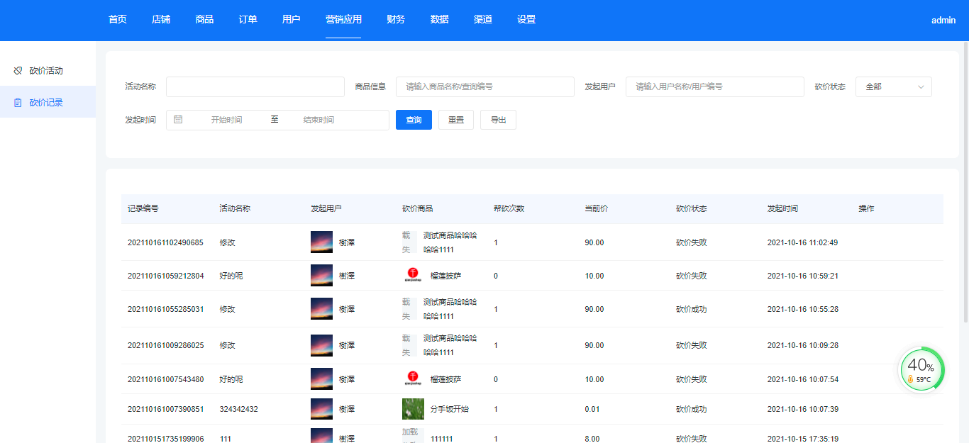The image size is (969, 443).
Task: Expand status selector chevron arrow
Action: pos(921,86)
